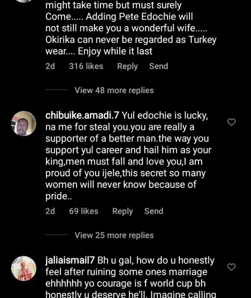
Task: Reply to chibuike.amadi.7's comment
Action: coord(122,211)
